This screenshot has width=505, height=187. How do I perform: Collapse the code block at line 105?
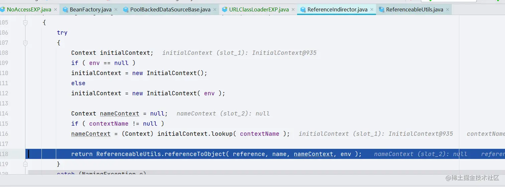25,23
